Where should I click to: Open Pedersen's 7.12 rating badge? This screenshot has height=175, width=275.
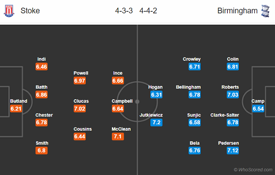(233, 150)
